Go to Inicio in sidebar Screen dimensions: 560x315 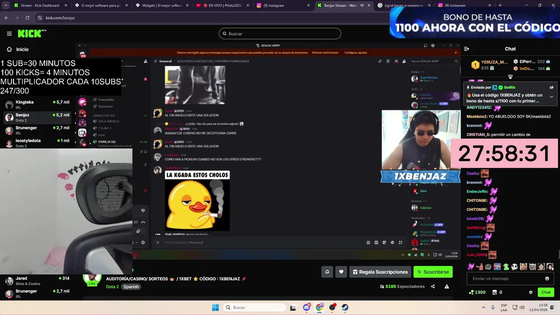[x=18, y=49]
